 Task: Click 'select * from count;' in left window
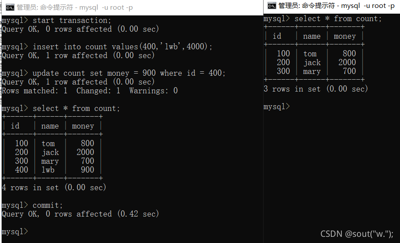[76, 108]
